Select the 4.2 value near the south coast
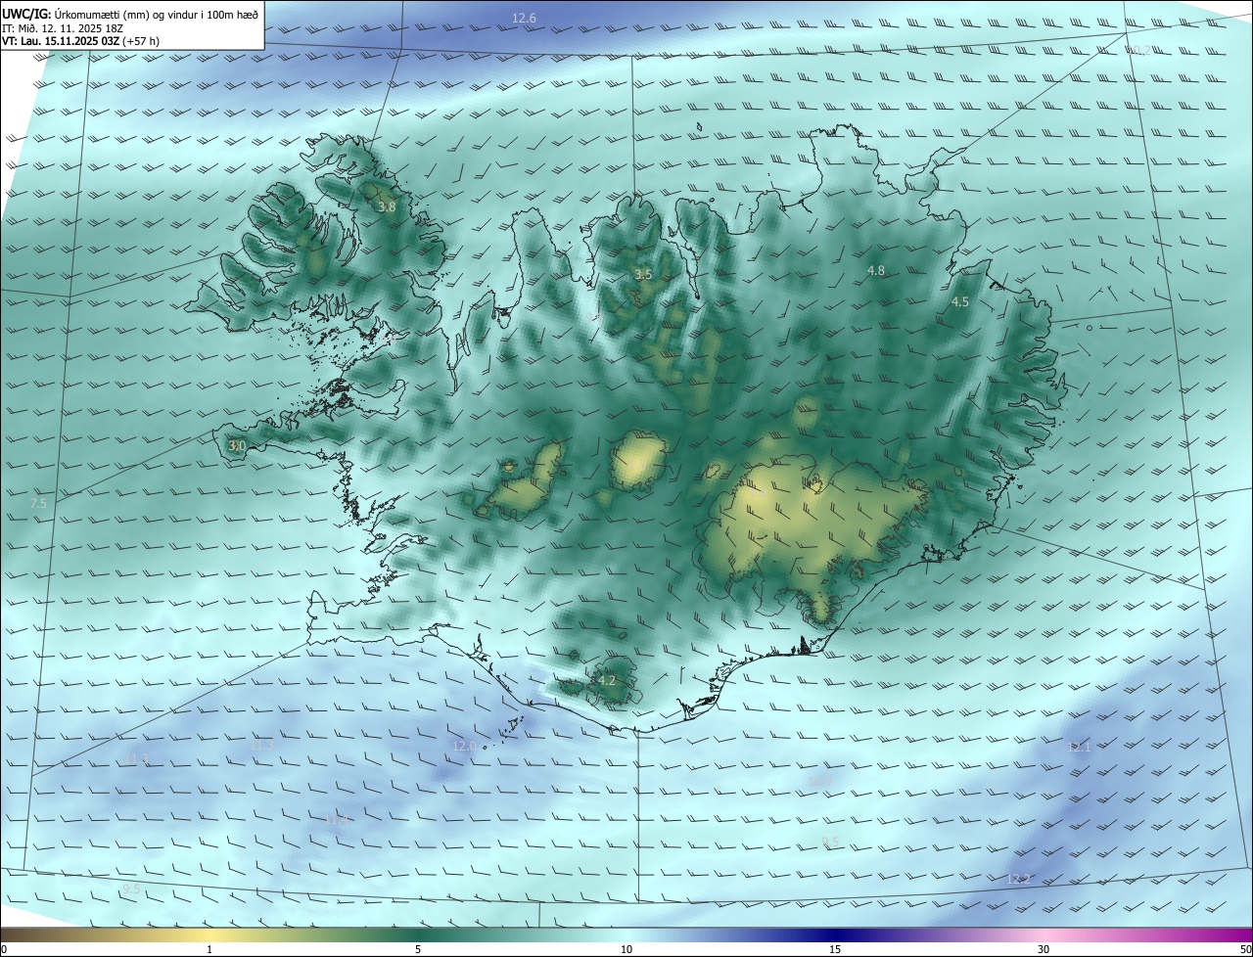The height and width of the screenshot is (957, 1253). click(x=607, y=680)
